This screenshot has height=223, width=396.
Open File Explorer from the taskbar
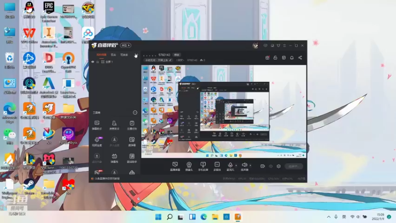pos(215,217)
